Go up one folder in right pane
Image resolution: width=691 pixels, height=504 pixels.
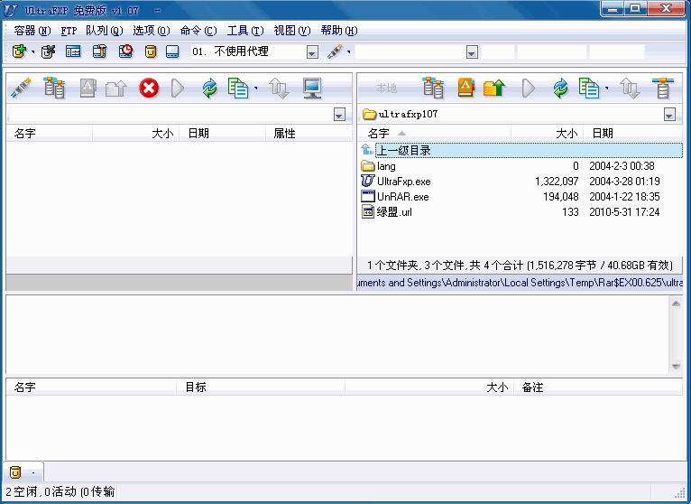pos(494,88)
